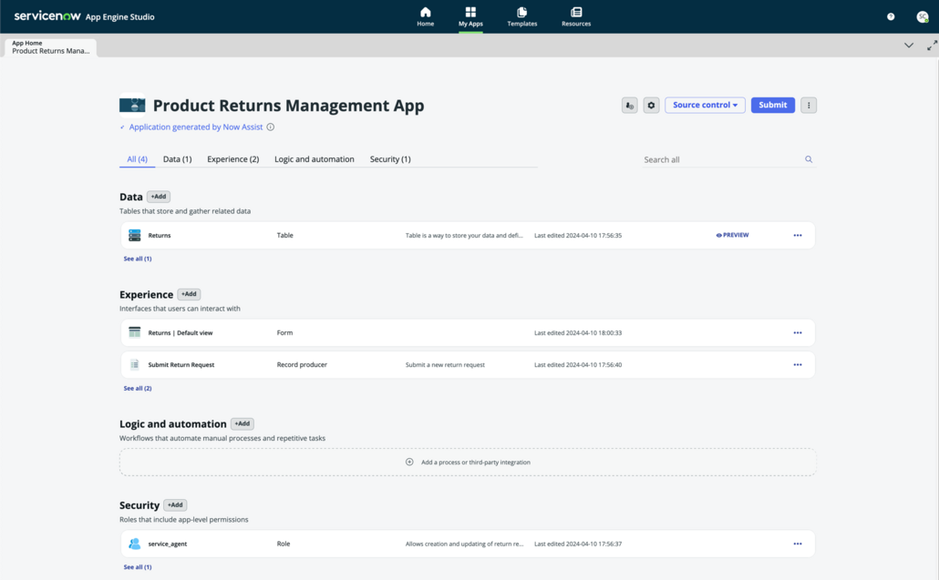Click the Submit button
The height and width of the screenshot is (580, 939).
(772, 106)
